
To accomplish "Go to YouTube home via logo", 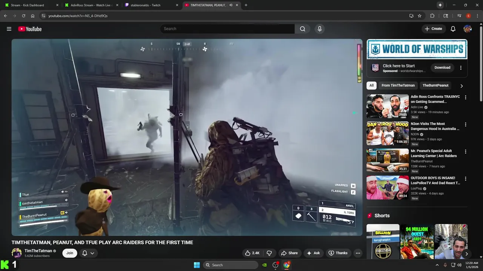I will [30, 29].
